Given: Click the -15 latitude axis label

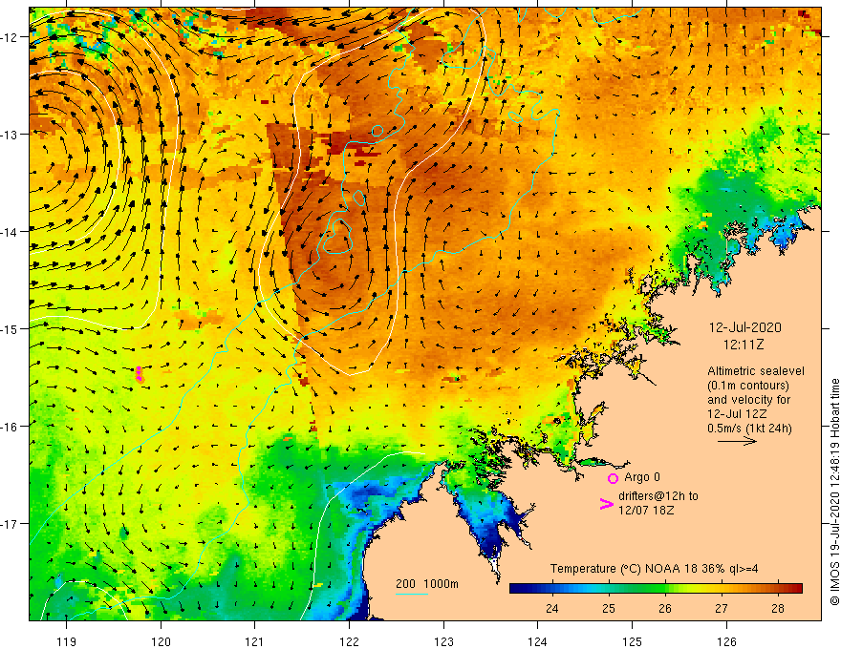Looking at the screenshot, I should tap(11, 329).
